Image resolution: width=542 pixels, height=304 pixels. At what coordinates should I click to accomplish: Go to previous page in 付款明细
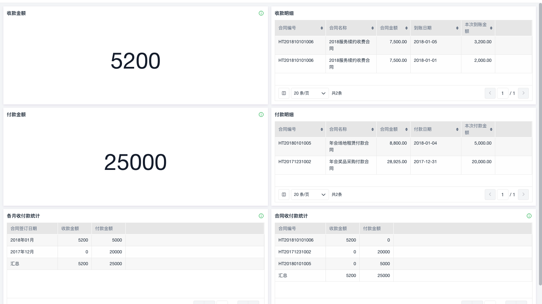click(490, 195)
